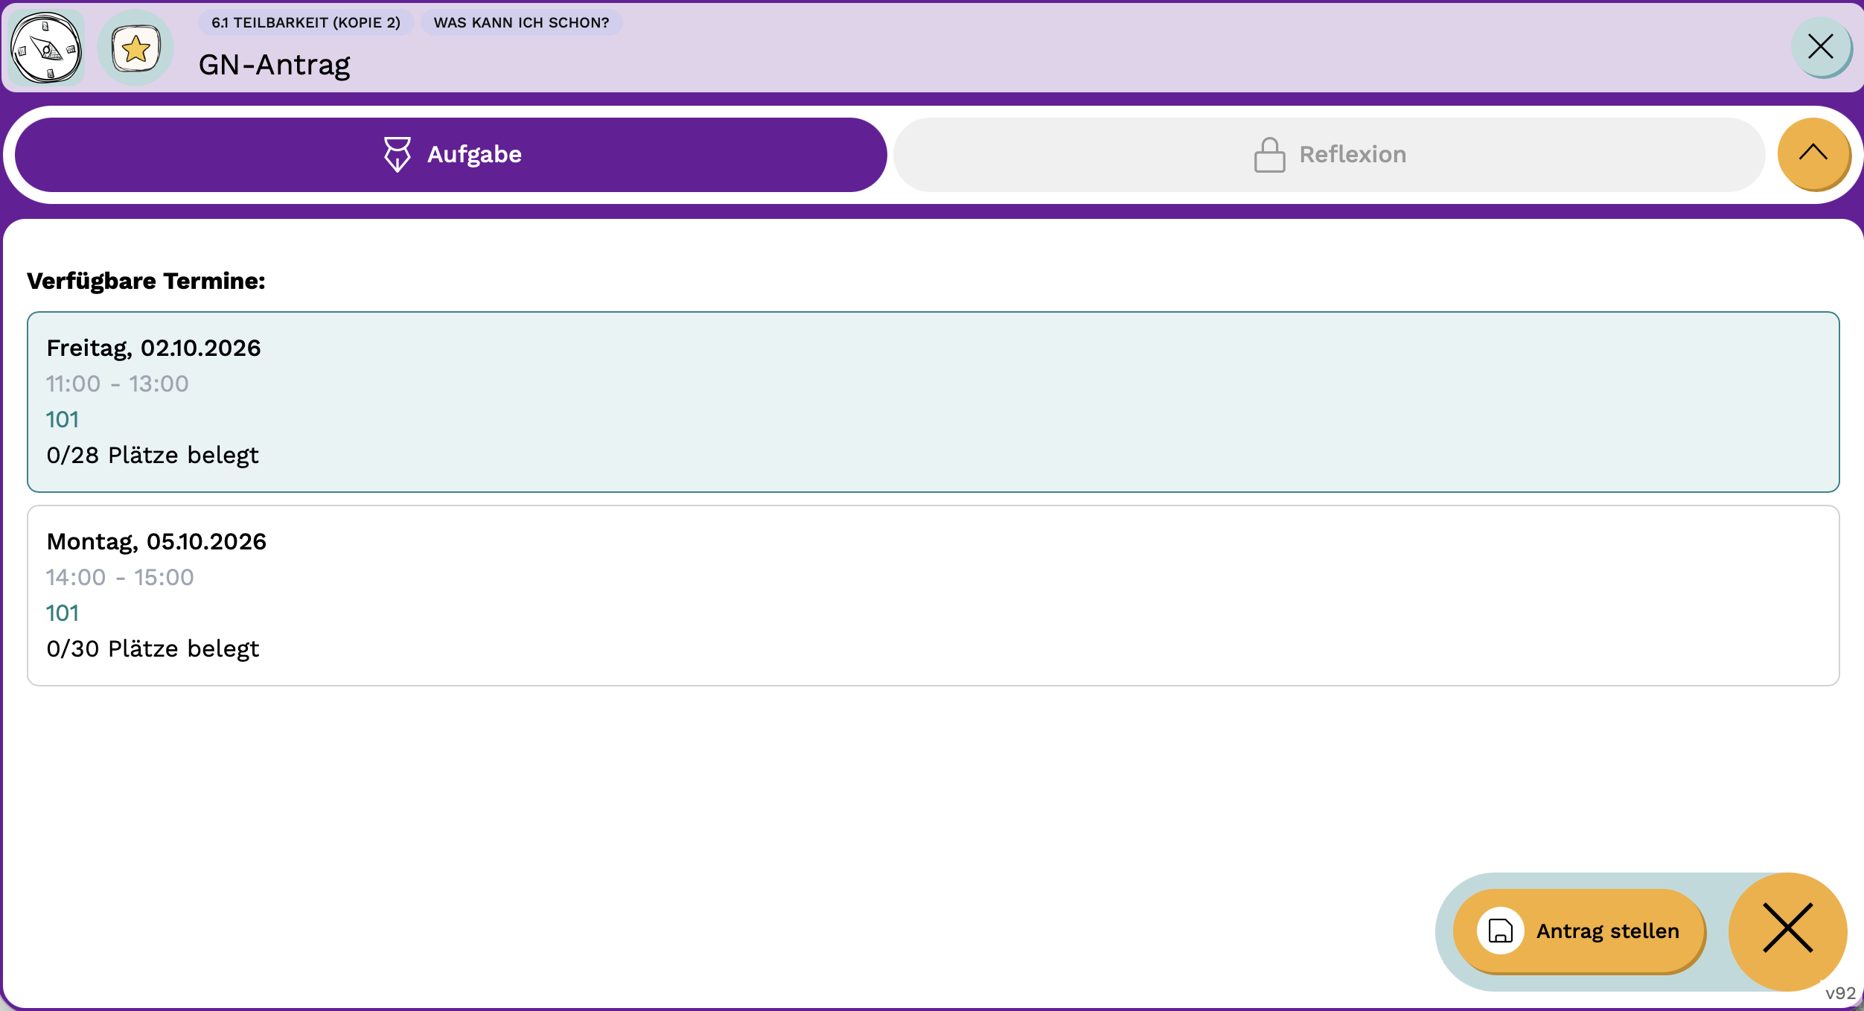Click the v92 version label
1864x1011 pixels.
1840,993
